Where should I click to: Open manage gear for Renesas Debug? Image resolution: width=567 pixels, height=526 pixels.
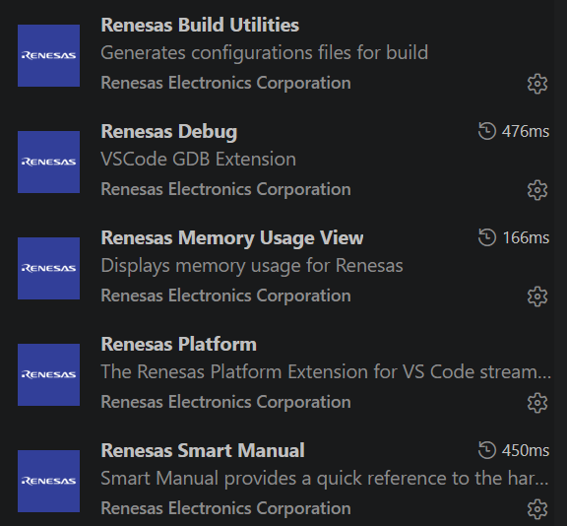point(537,190)
